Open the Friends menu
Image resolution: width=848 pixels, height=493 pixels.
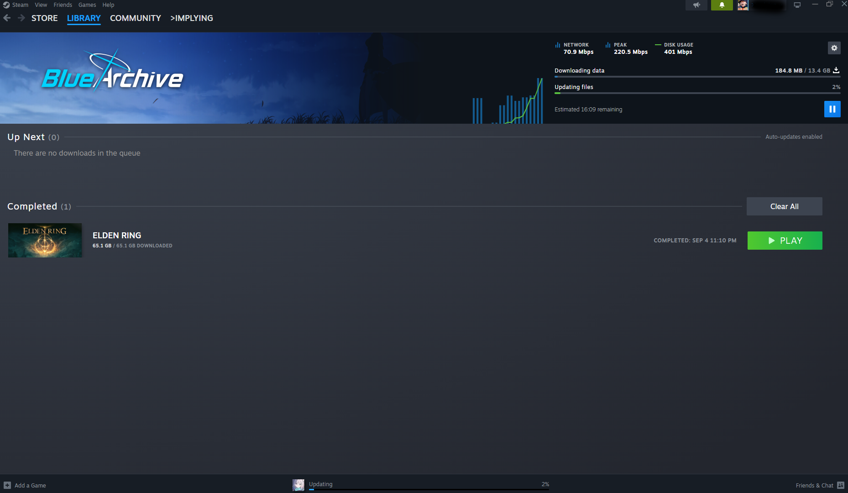pos(63,5)
